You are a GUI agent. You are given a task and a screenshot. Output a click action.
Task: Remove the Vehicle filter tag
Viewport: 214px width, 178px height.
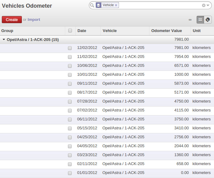pyautogui.click(x=116, y=5)
